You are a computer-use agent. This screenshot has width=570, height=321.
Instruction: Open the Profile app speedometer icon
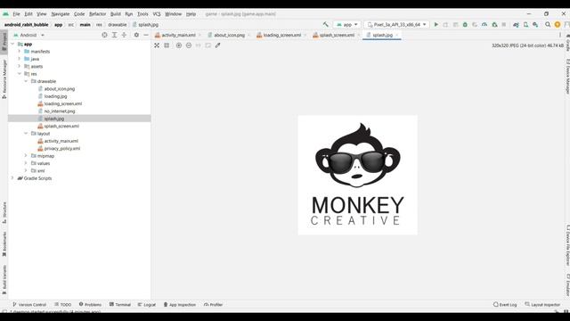tap(484, 24)
